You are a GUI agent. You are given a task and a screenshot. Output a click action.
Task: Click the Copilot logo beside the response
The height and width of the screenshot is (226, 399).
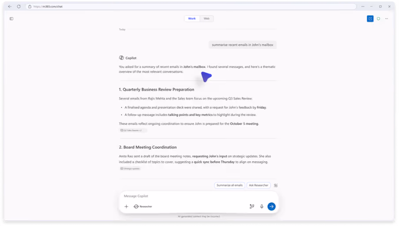[122, 58]
